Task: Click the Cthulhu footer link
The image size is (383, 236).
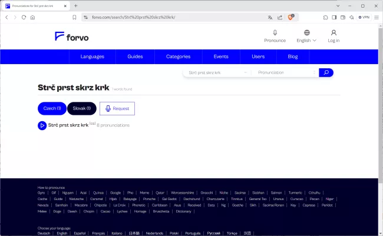Action: (x=315, y=193)
